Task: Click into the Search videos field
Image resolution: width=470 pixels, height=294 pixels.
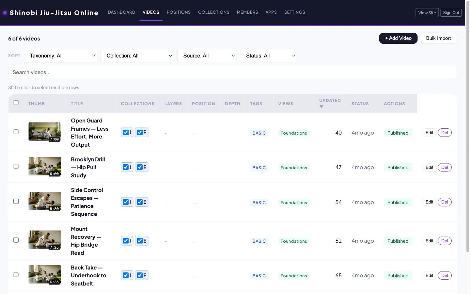Action: 232,72
